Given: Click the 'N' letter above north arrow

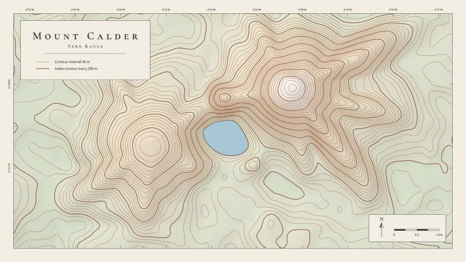Looking at the screenshot, I should (382, 219).
